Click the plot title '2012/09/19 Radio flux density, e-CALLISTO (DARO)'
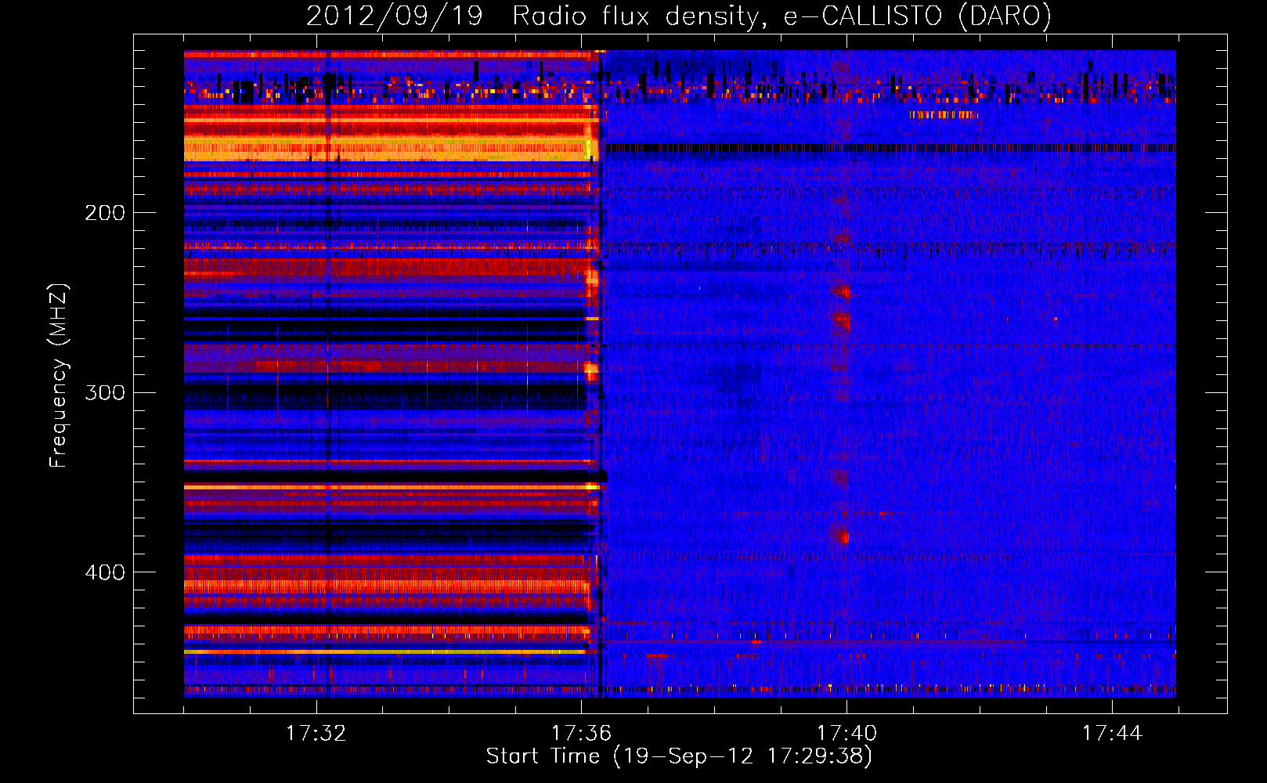The width and height of the screenshot is (1267, 783). [679, 16]
